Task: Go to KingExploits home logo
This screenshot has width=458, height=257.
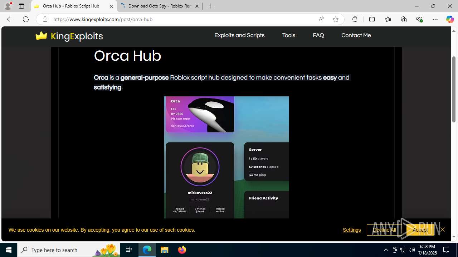Action: [69, 36]
